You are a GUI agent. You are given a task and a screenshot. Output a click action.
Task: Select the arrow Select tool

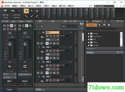32,11
